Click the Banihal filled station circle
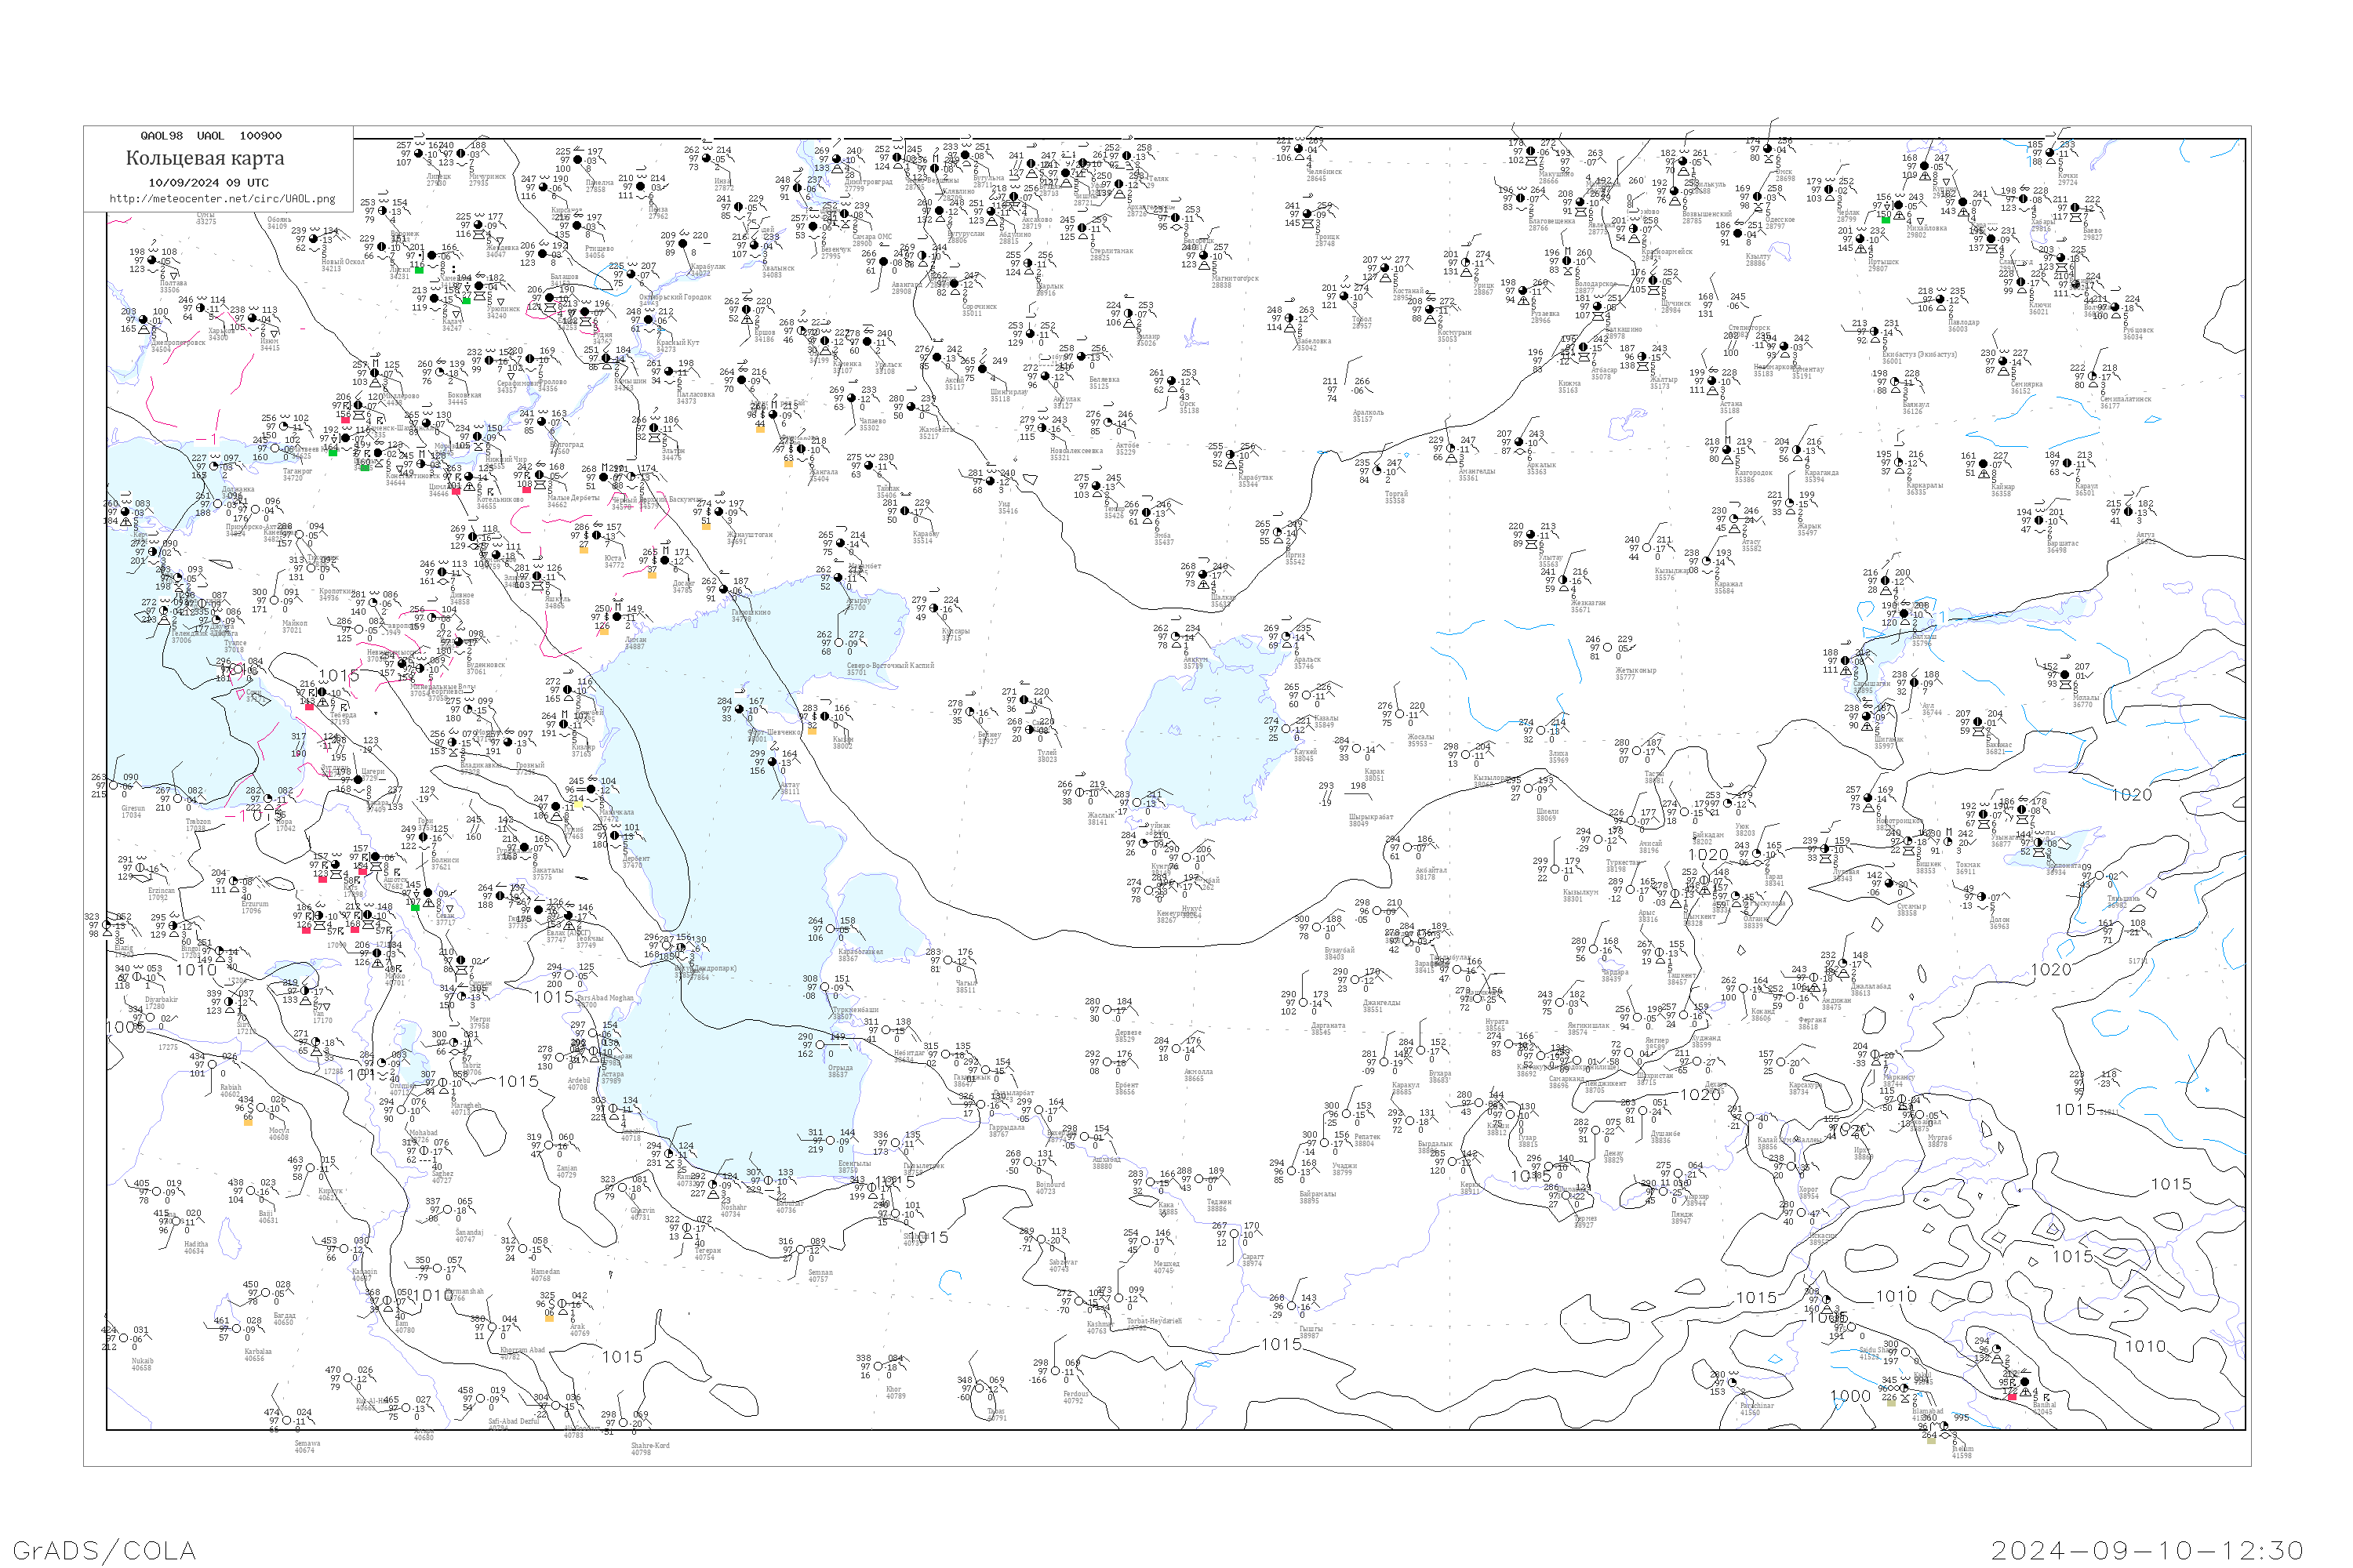 2025,1382
